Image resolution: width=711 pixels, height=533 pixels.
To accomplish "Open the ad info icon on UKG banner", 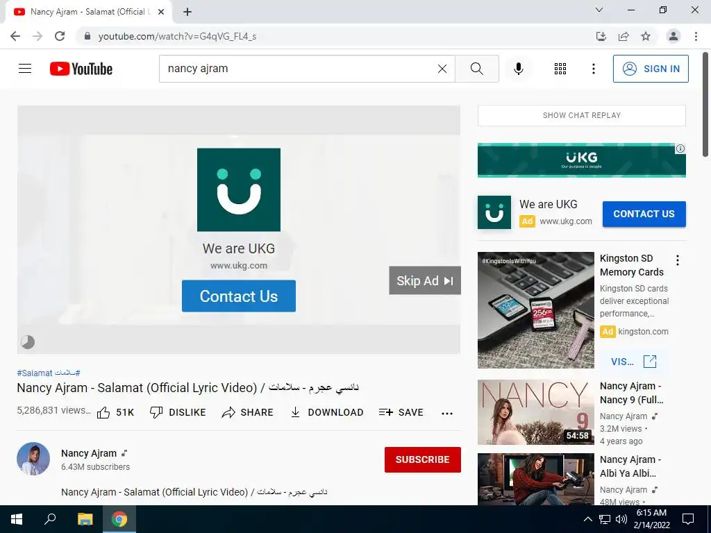I will 680,149.
